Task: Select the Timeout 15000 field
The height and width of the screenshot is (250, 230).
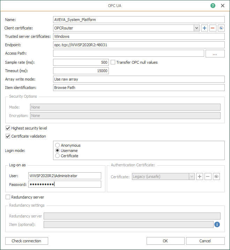Action: [x=81, y=71]
